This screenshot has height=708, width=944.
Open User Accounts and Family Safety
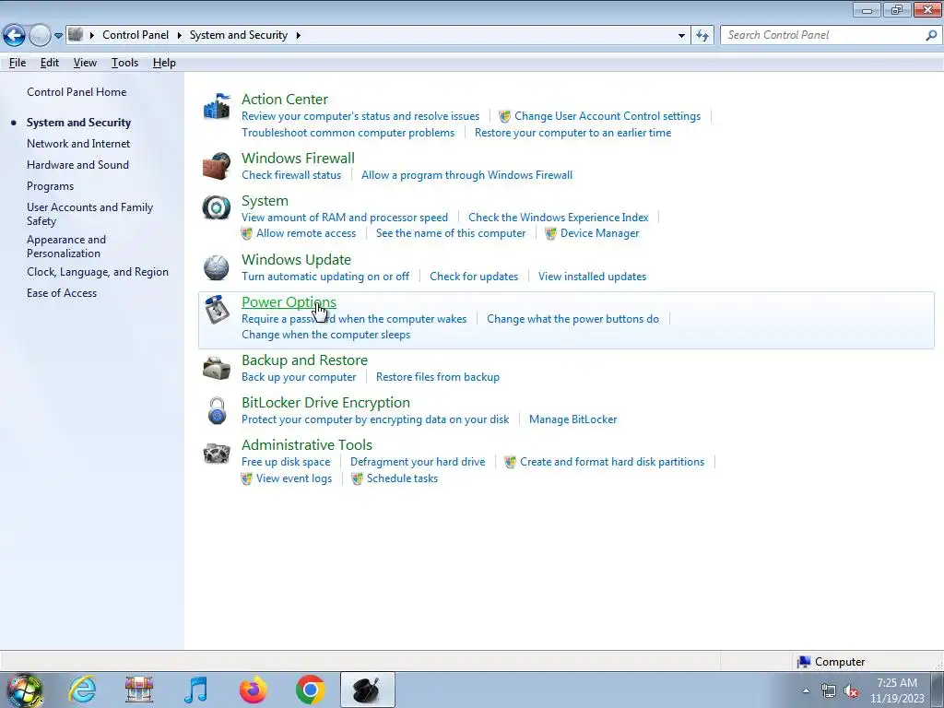(89, 214)
